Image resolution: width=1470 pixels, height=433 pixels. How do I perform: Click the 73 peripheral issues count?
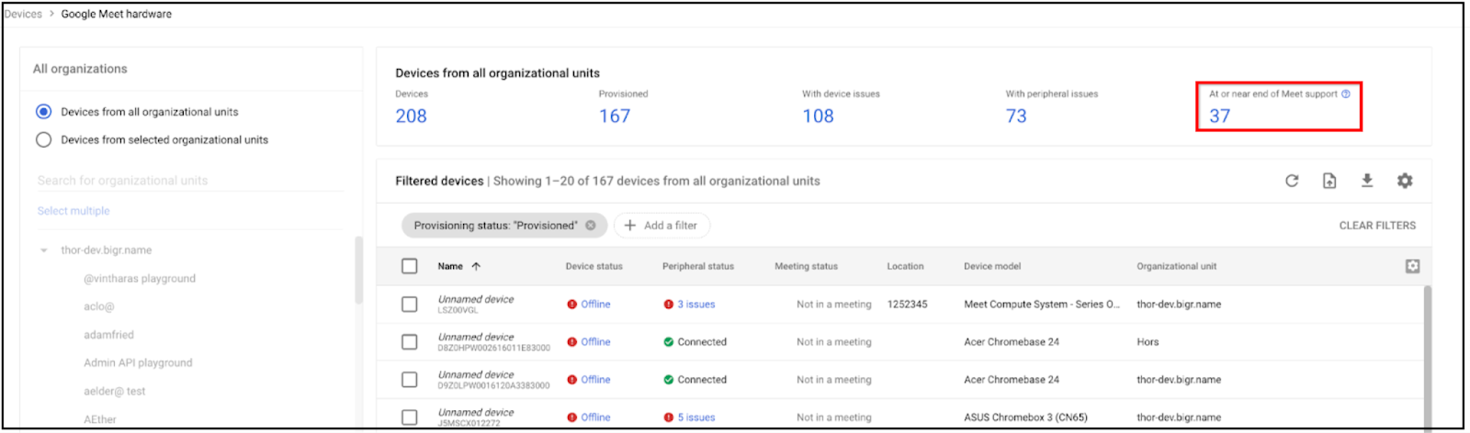click(1016, 117)
